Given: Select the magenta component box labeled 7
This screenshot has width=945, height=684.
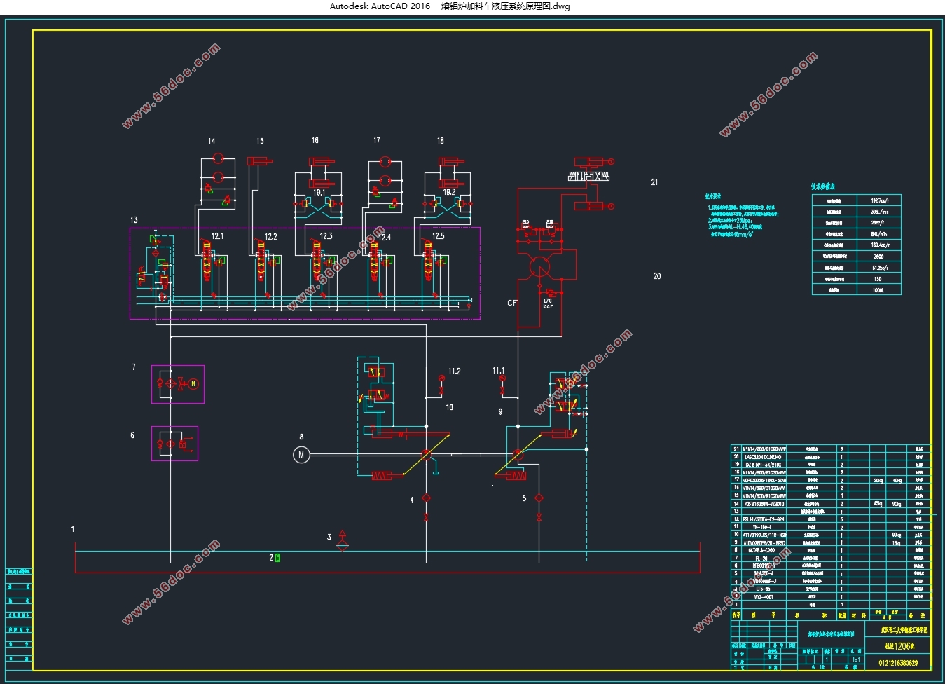Looking at the screenshot, I should [x=178, y=384].
